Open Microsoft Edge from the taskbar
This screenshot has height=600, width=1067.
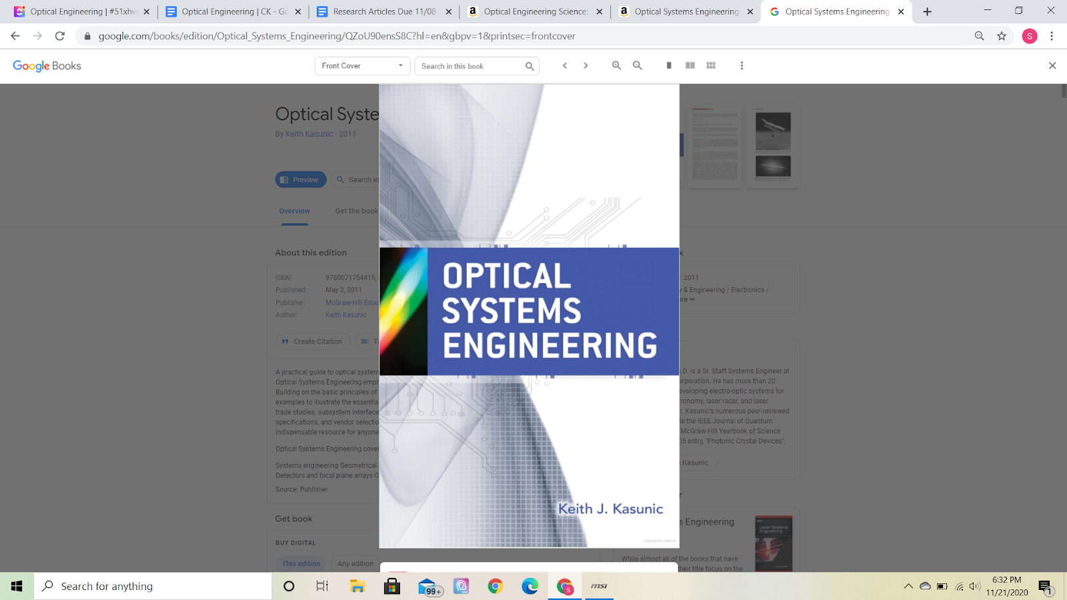[530, 586]
